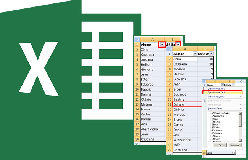Screen dimensions: 248x160
Task: Click the clear filter funnel icon
Action: point(204,101)
